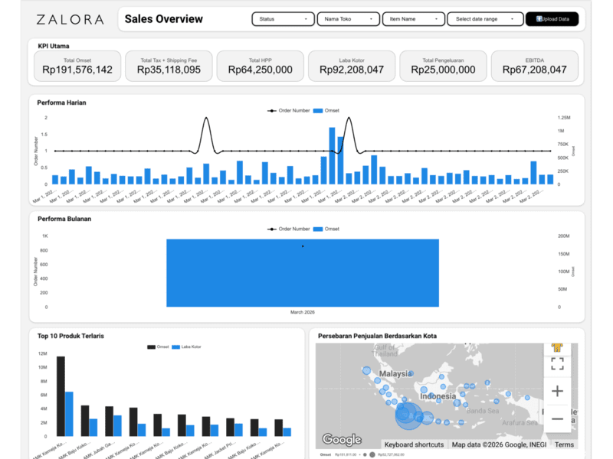613x459 pixels.
Task: Open Keyboard shortcuts on the map
Action: click(414, 444)
